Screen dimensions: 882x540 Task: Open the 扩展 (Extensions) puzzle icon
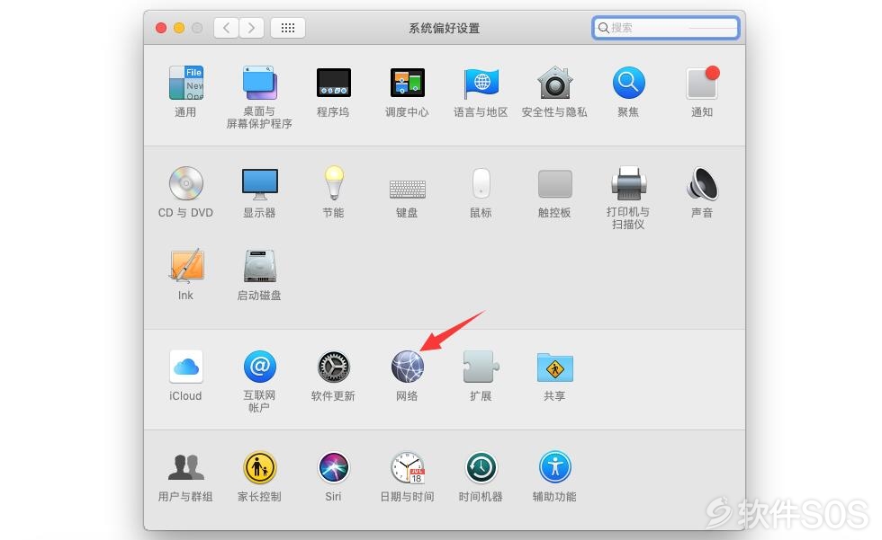(481, 367)
